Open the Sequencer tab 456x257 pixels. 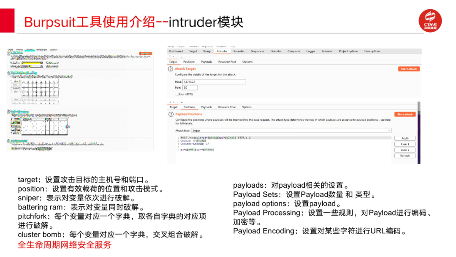click(258, 51)
